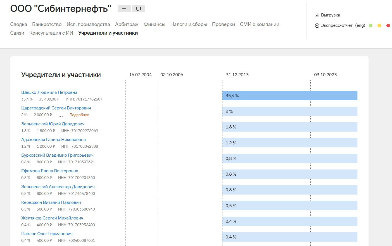
Task: Click the plus button beside company name
Action: pyautogui.click(x=124, y=9)
